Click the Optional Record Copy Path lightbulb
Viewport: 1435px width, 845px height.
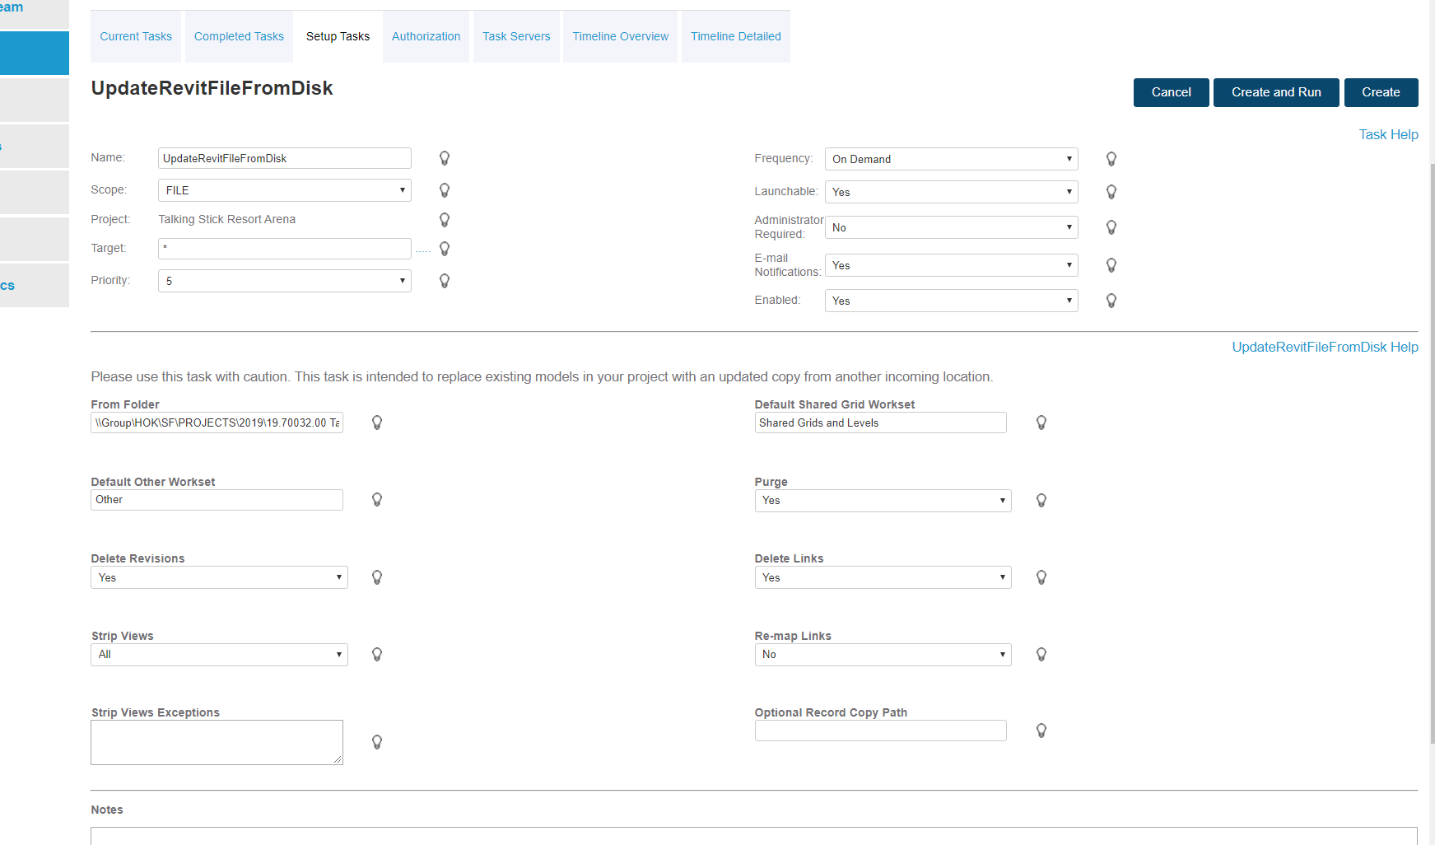tap(1041, 731)
